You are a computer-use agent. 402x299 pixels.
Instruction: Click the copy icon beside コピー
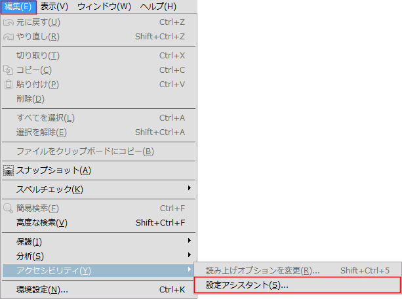(x=9, y=70)
